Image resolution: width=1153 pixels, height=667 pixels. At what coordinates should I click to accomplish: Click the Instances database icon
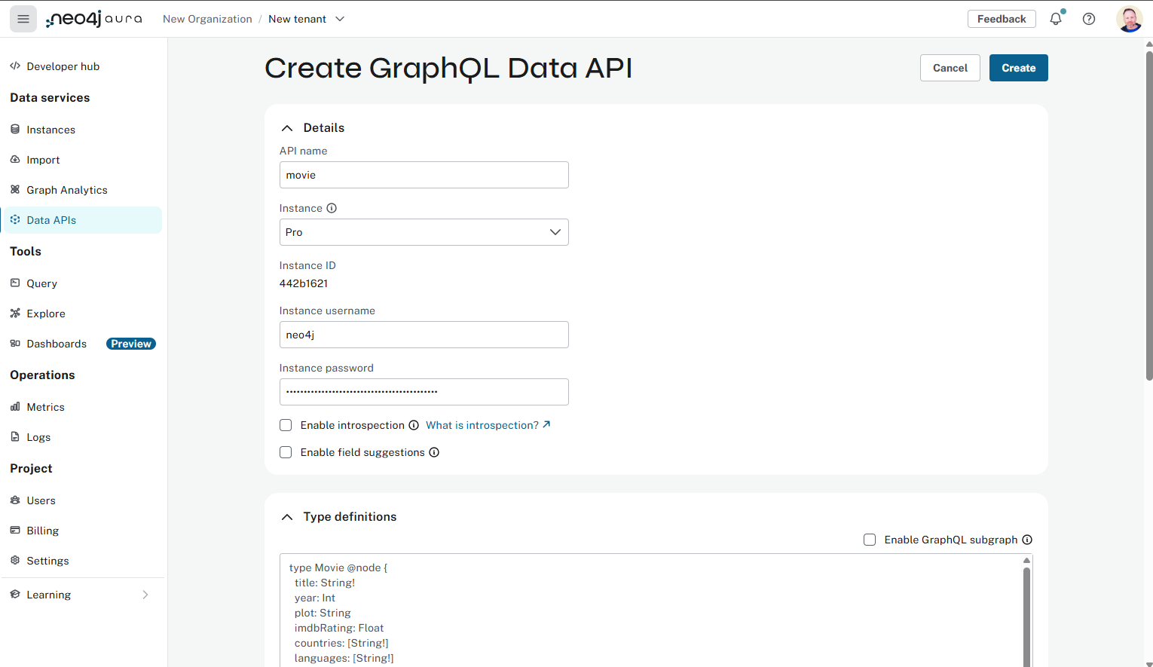15,130
